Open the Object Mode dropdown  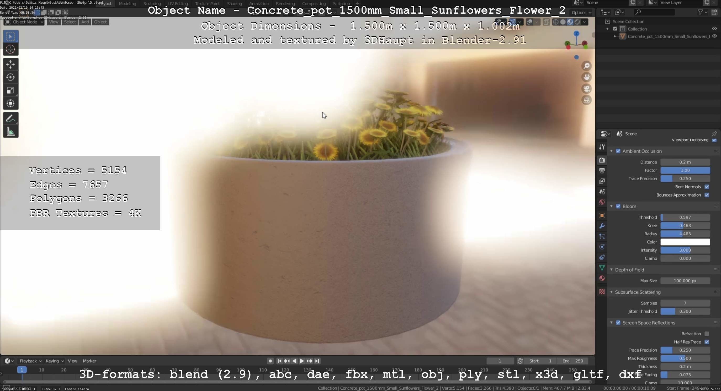24,22
